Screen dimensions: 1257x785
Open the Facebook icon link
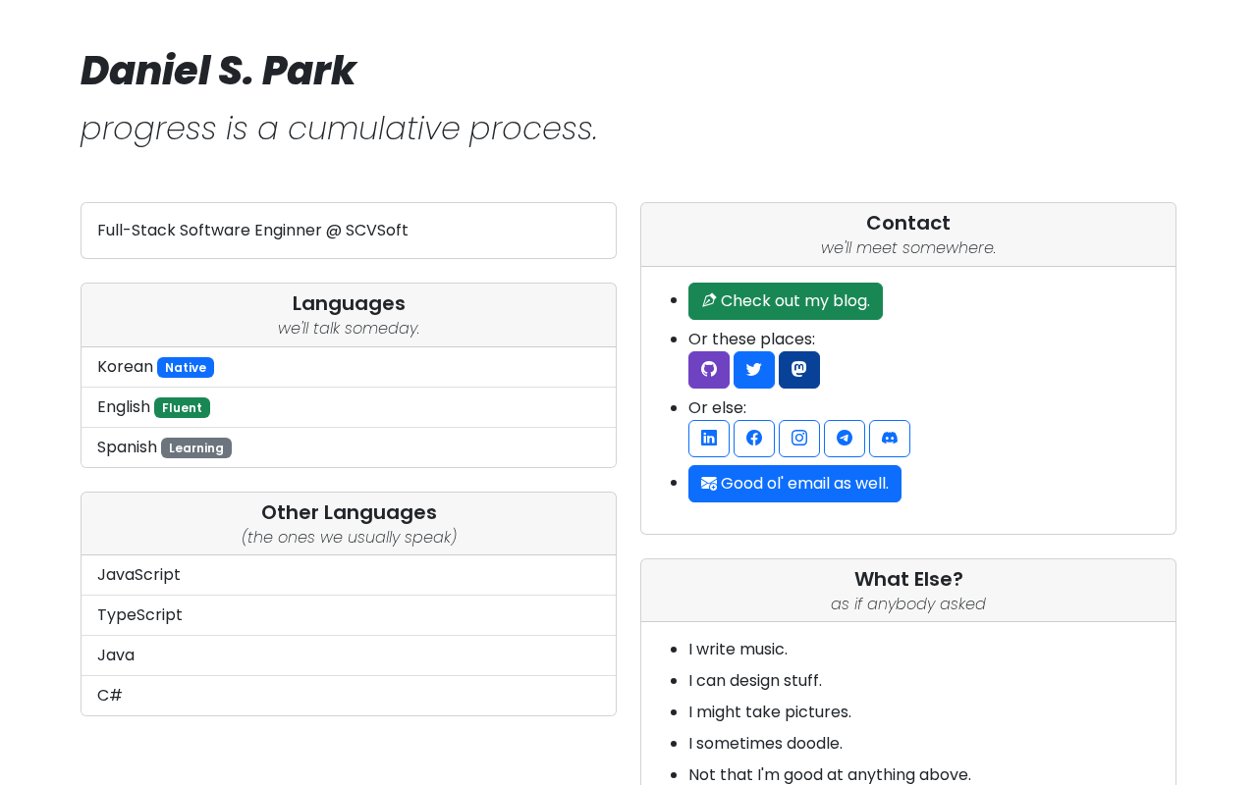coord(754,439)
